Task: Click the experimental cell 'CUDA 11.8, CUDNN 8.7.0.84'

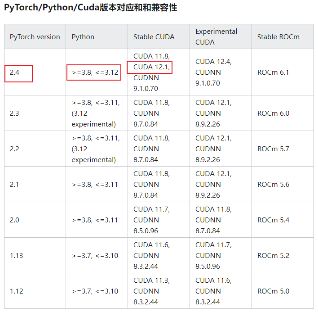Action: pos(221,220)
